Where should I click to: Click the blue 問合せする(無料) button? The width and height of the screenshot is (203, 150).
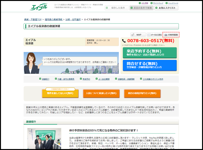click(x=150, y=65)
